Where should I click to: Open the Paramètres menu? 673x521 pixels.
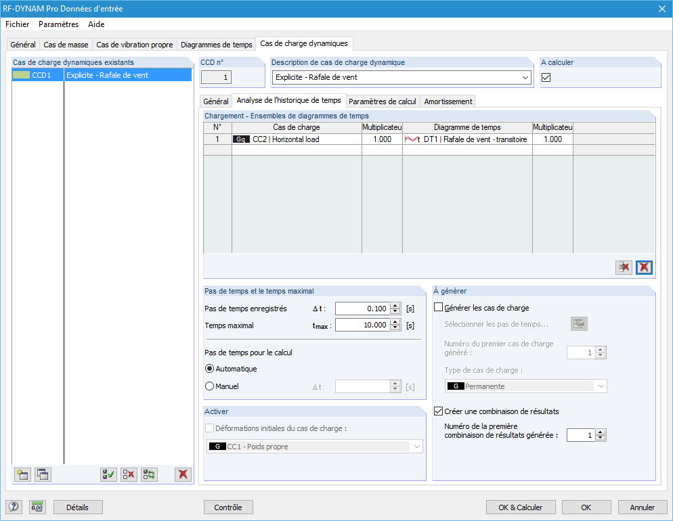coord(58,24)
